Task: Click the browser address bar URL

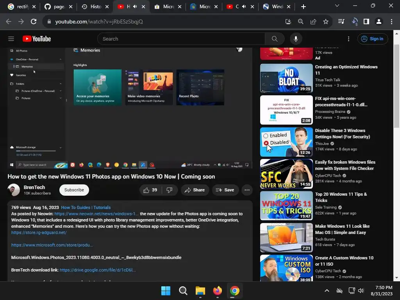Action: [x=99, y=22]
